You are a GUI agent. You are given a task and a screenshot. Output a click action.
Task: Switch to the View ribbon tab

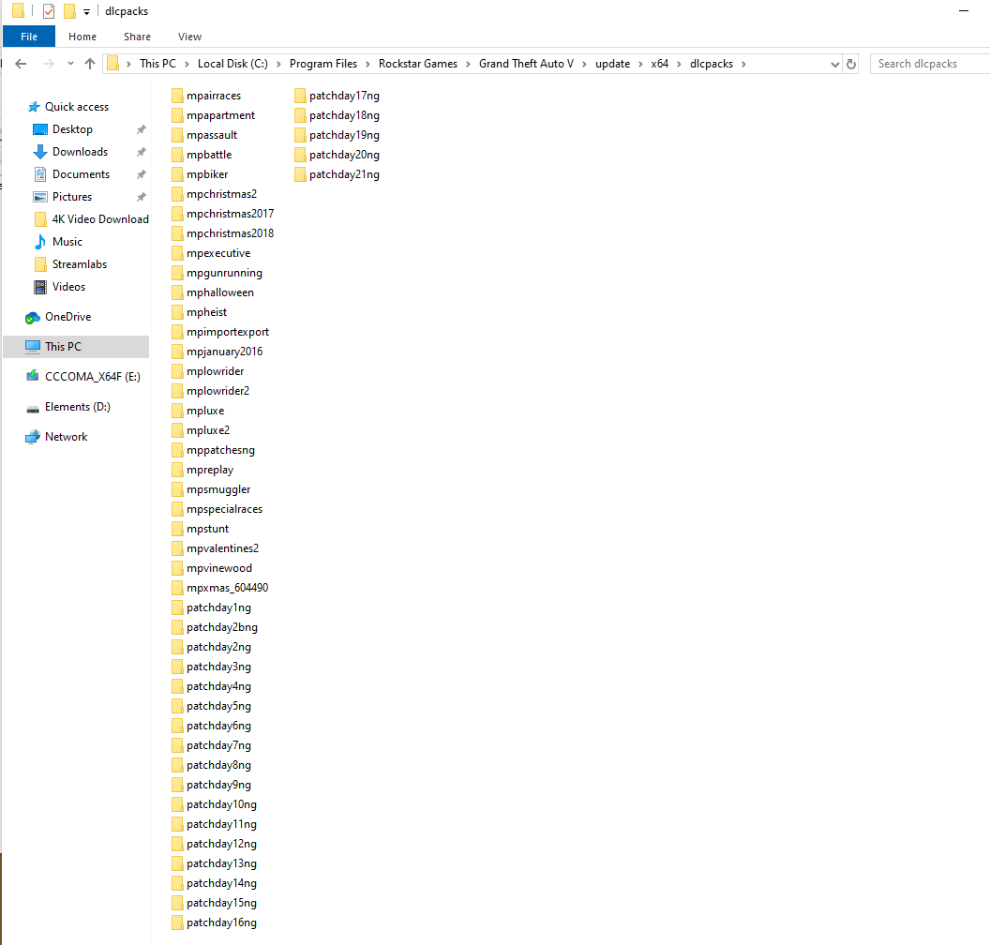pos(189,37)
